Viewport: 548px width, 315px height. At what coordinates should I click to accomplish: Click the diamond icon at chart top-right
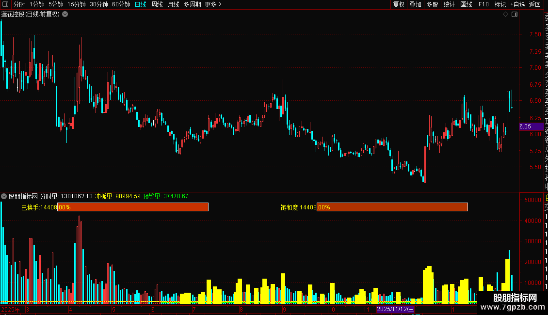pyautogui.click(x=505, y=15)
